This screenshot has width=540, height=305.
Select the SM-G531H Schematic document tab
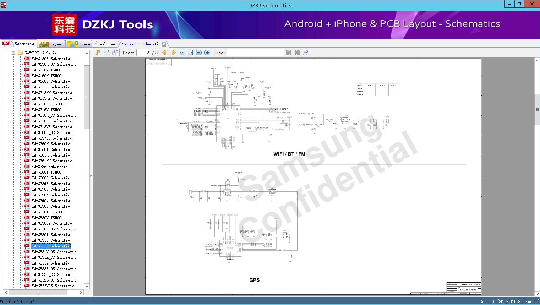point(141,44)
